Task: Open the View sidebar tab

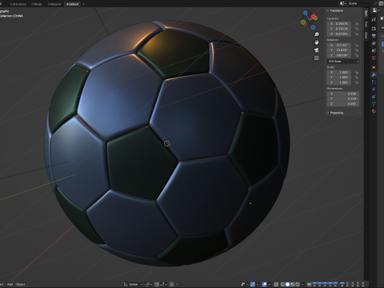Action: pyautogui.click(x=366, y=35)
